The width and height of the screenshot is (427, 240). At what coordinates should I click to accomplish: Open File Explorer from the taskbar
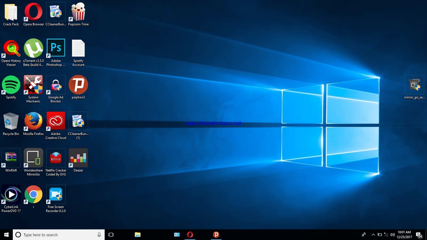coord(137,235)
